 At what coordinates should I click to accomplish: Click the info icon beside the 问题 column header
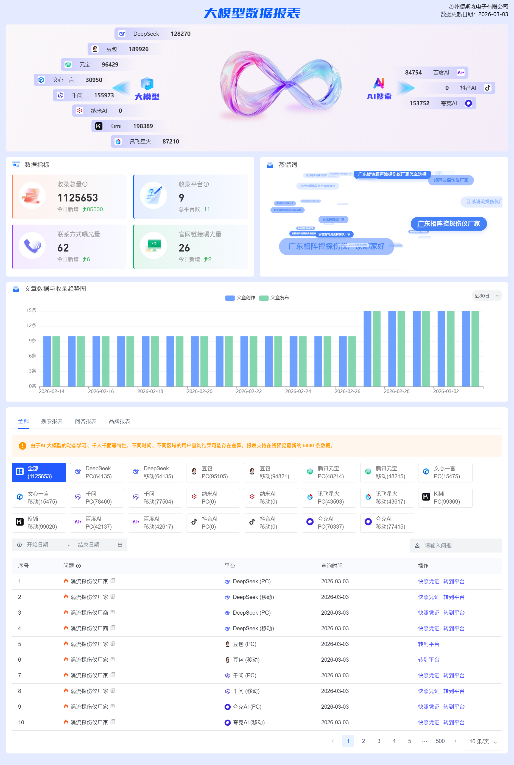[x=79, y=566]
